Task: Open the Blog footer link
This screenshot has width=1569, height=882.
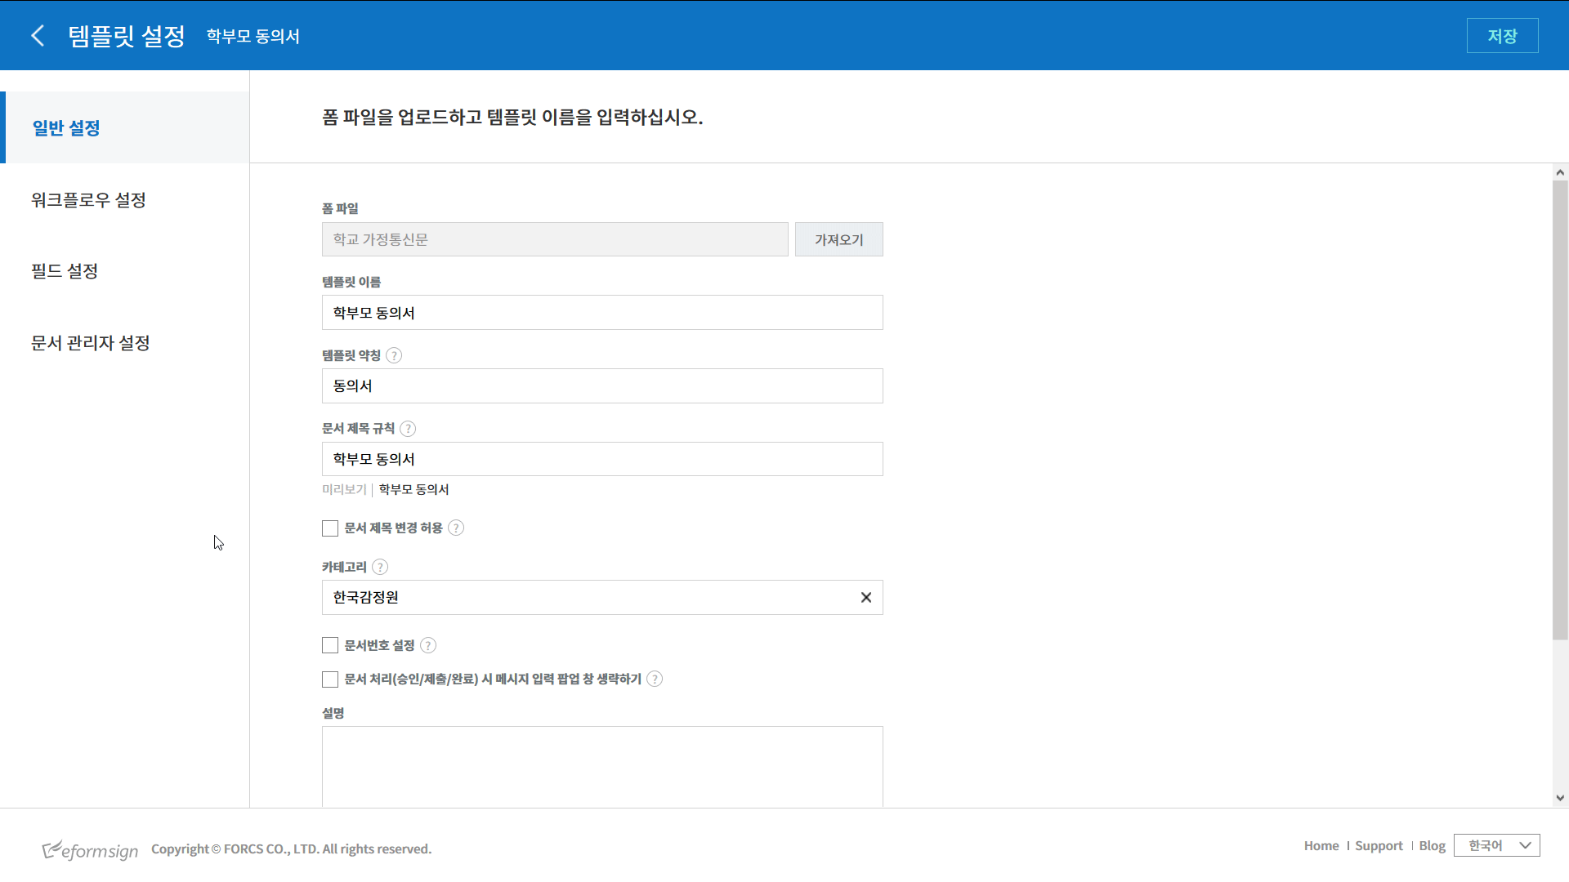Action: (1432, 845)
